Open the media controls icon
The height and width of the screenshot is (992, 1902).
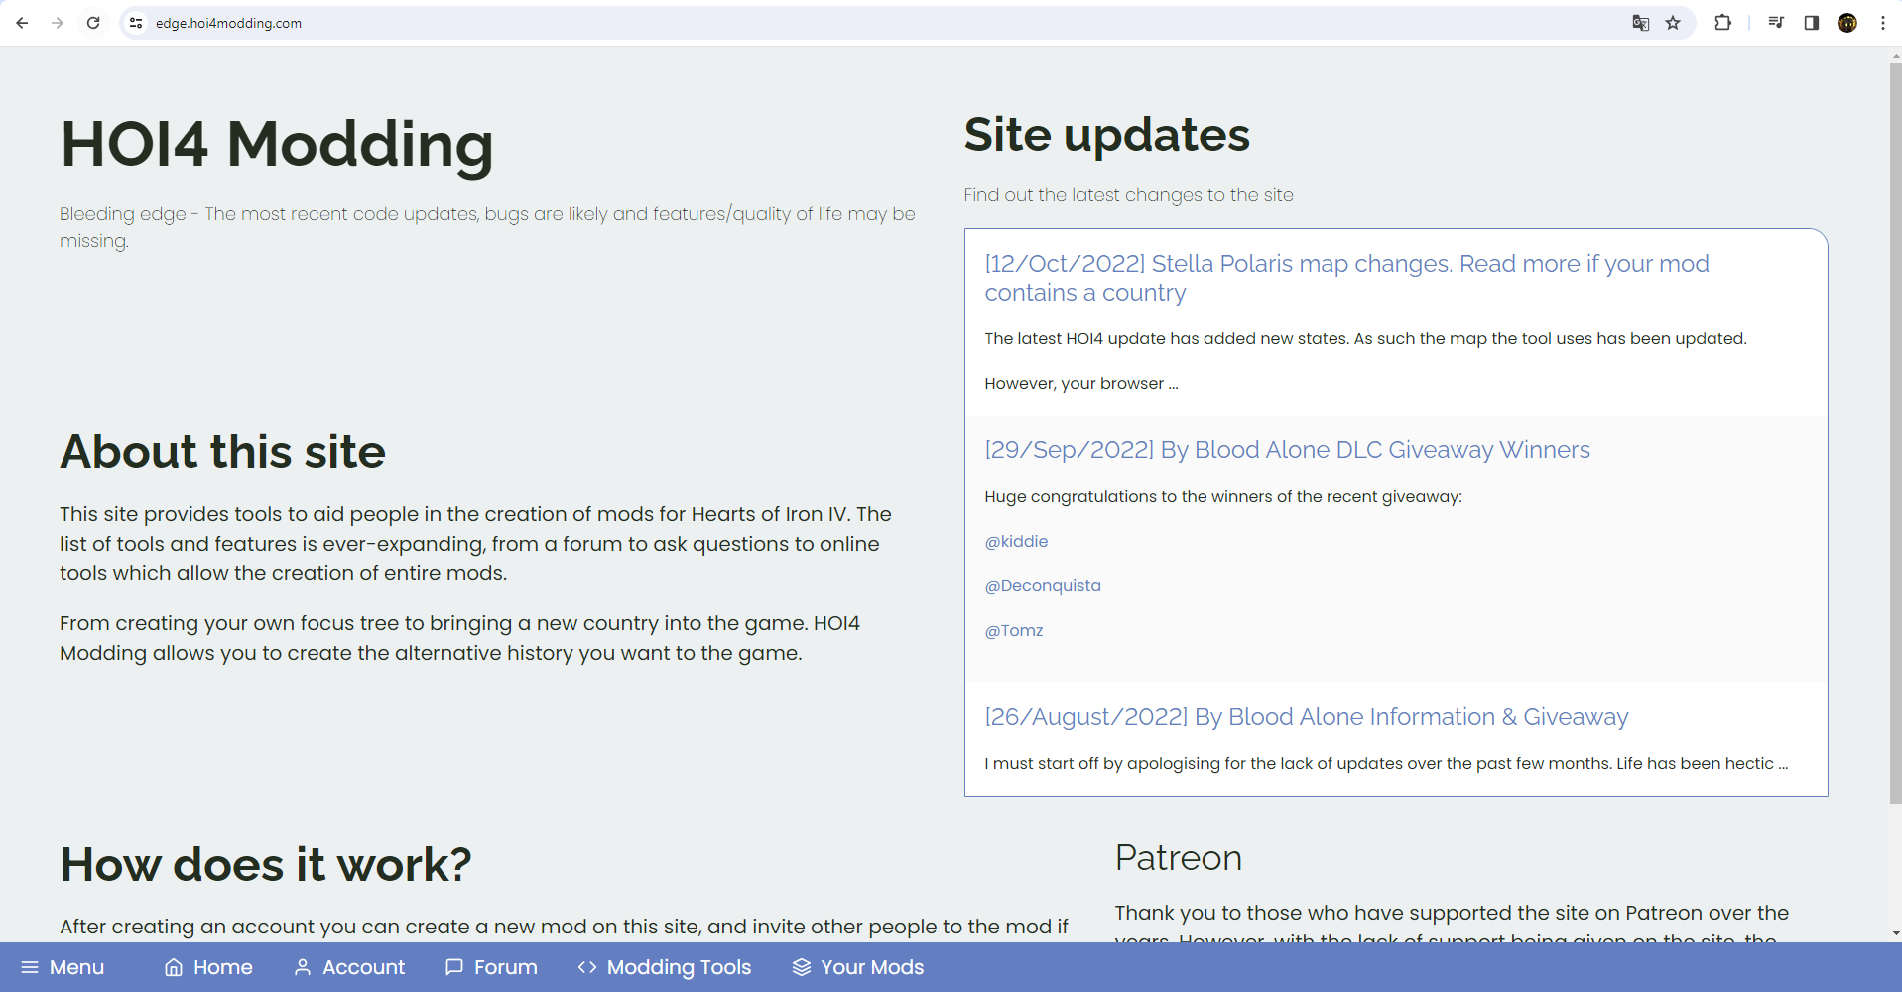[1776, 23]
